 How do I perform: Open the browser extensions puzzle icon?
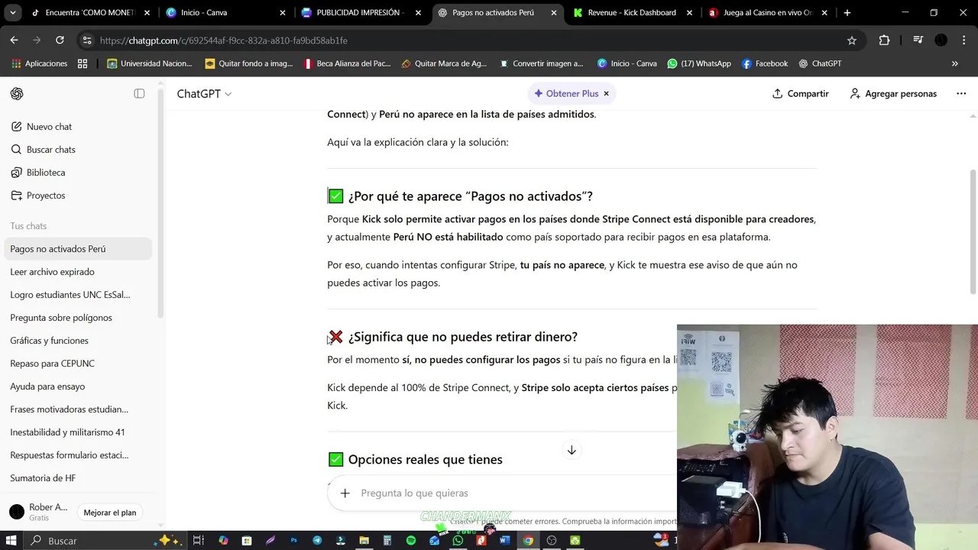(884, 40)
